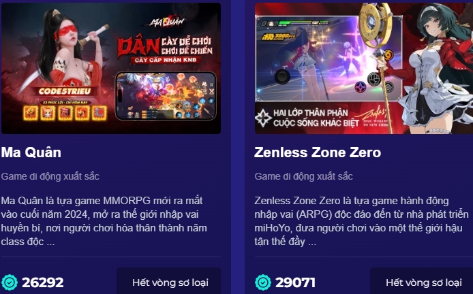Click the virtual joystick in Zenless gameplay preview
Viewport: 473px width, 294px height.
coord(282,76)
